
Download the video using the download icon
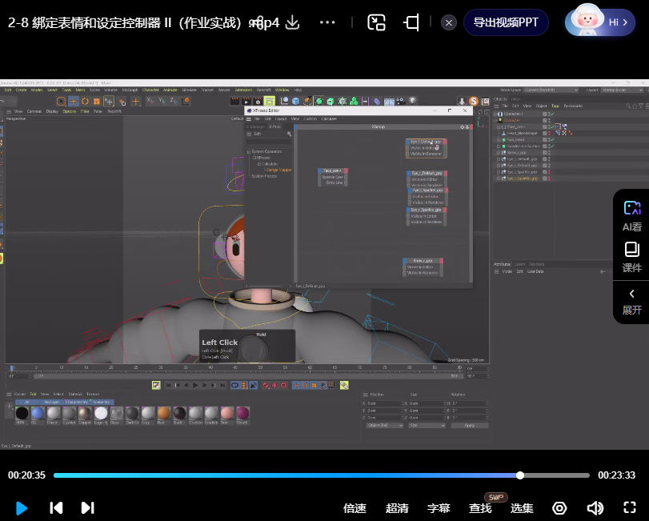click(x=293, y=22)
